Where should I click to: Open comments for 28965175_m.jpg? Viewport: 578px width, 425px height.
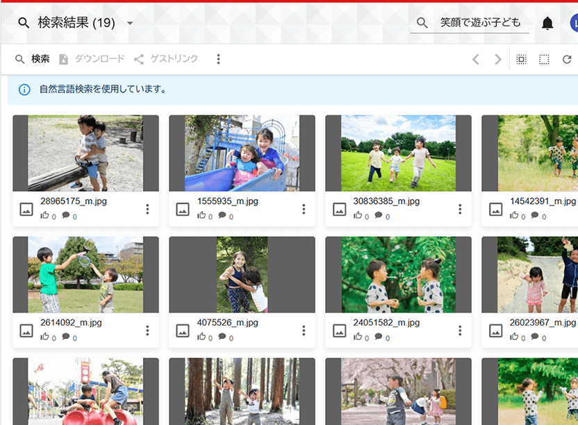pos(66,215)
